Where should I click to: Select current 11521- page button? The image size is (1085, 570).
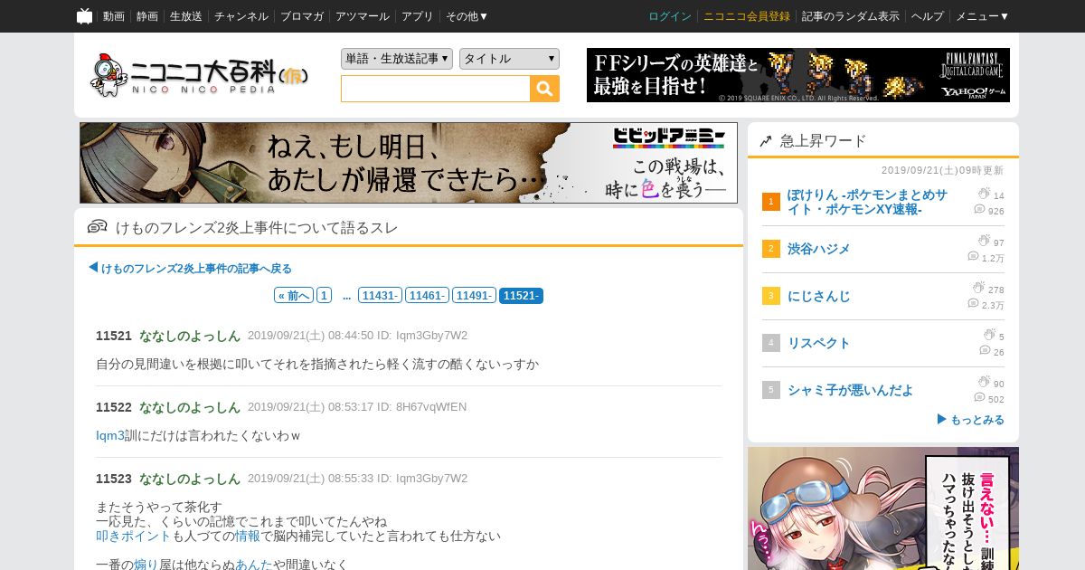521,296
